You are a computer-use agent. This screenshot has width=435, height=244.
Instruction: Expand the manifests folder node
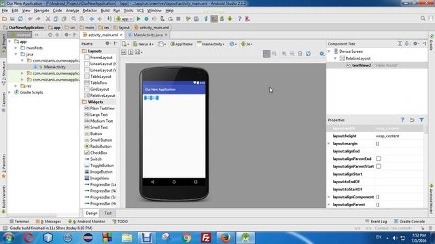tap(16, 48)
